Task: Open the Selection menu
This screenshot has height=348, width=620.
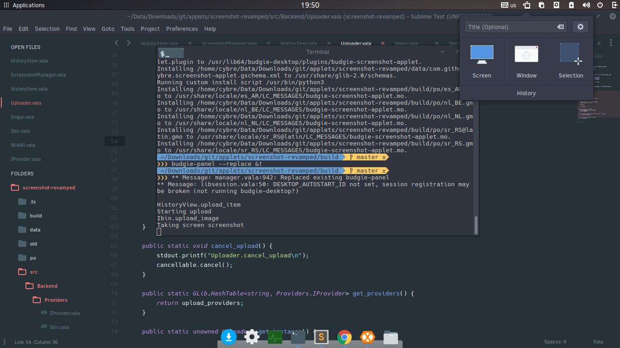Action: (x=47, y=29)
